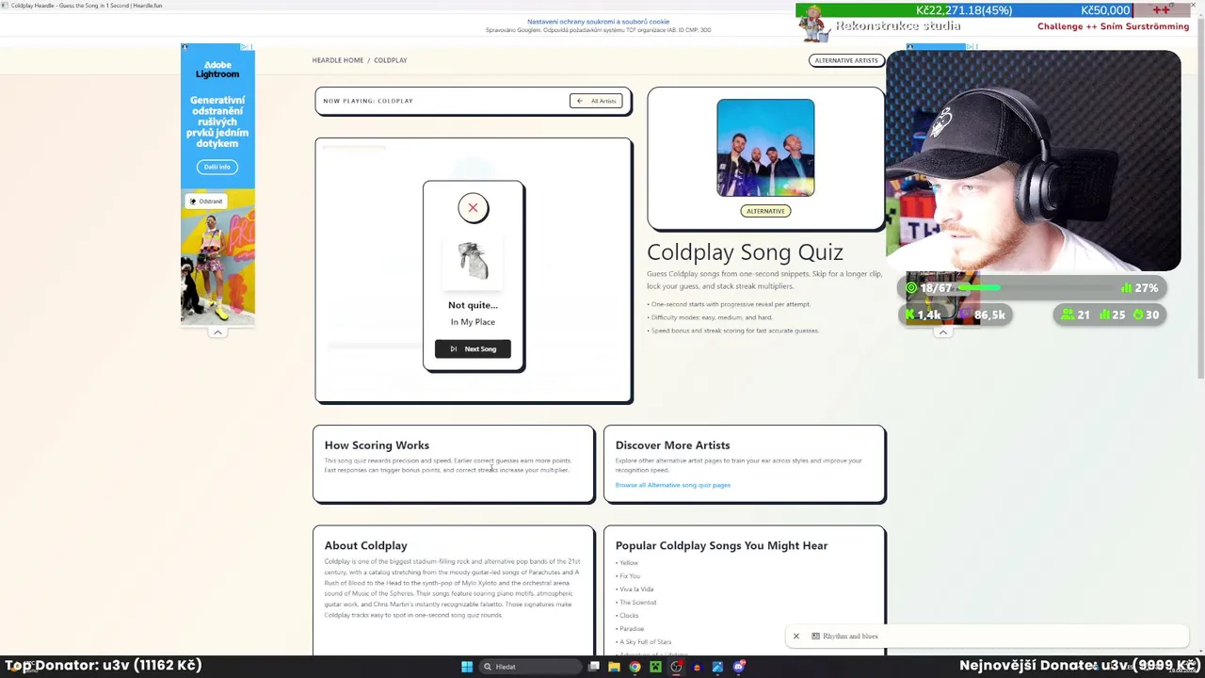
Task: Click the 'About Coldplay' heading
Action: pyautogui.click(x=365, y=545)
